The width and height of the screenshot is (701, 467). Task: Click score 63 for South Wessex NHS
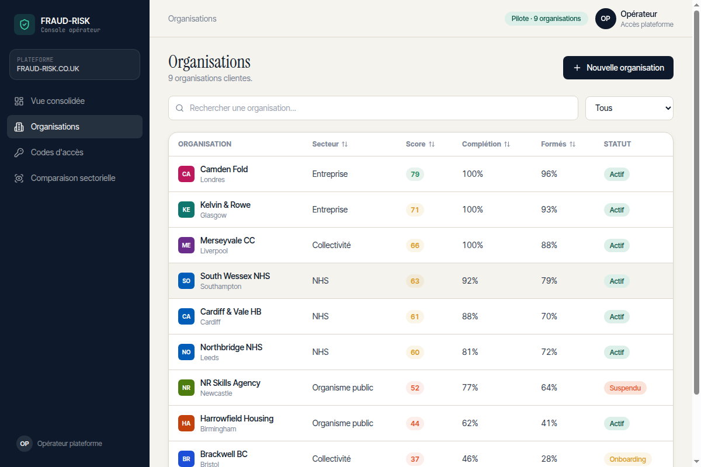pos(415,281)
